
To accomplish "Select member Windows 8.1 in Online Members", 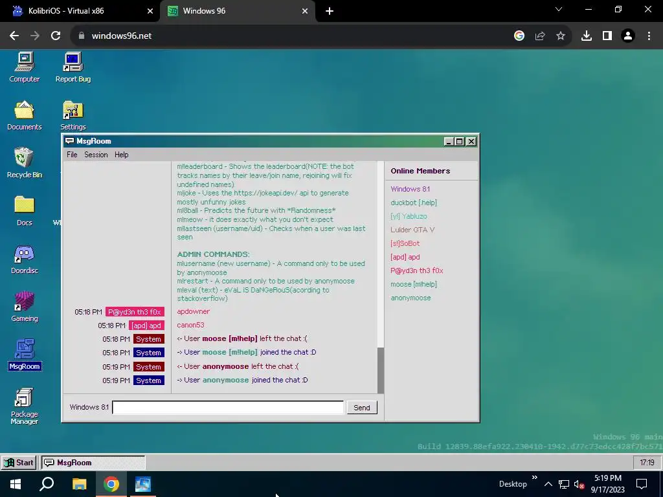I will 410,189.
